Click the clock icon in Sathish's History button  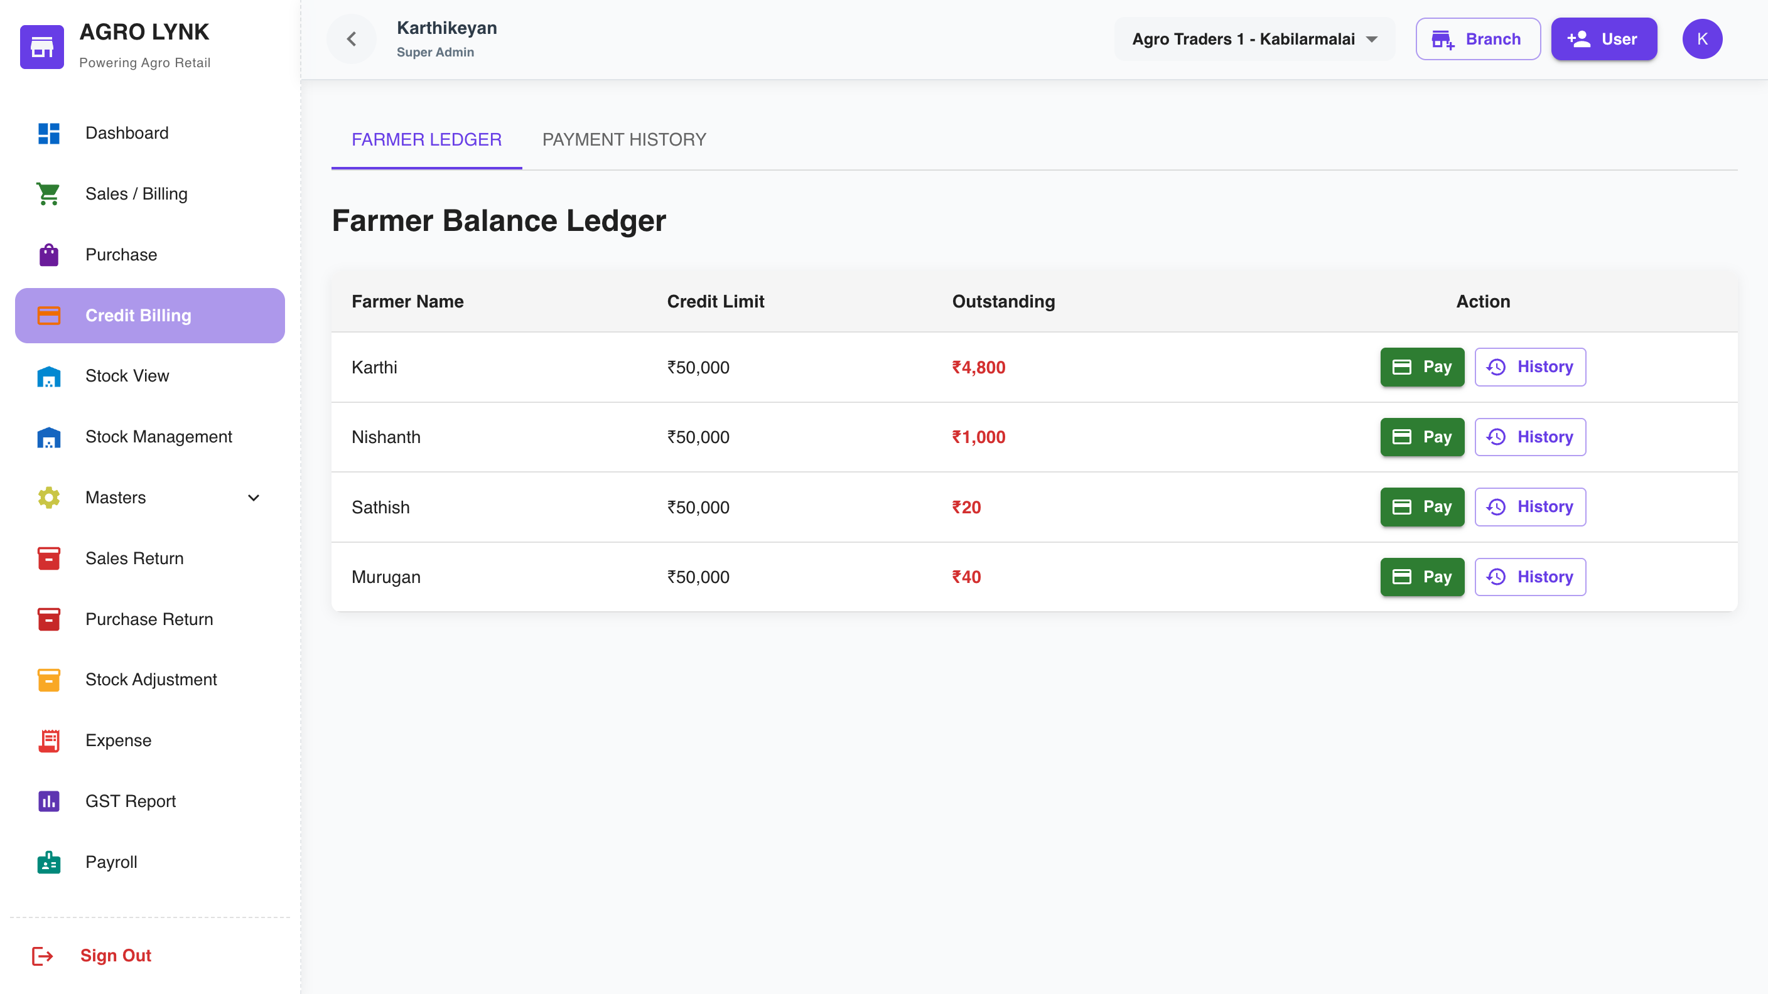[x=1496, y=507]
